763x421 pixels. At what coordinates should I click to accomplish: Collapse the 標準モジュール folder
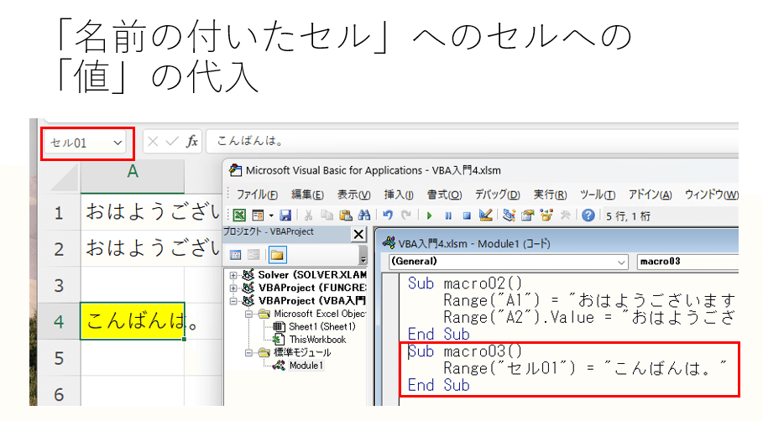248,353
